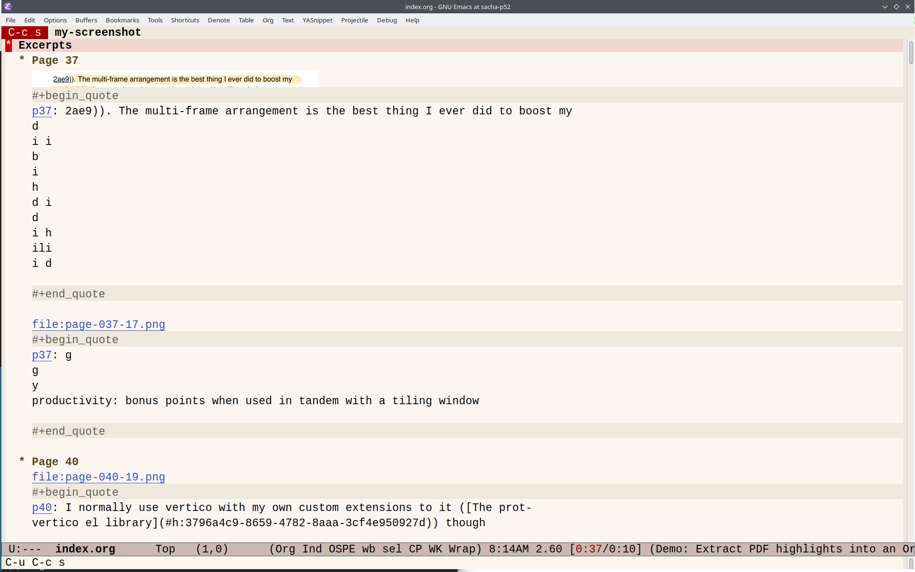The height and width of the screenshot is (572, 915).
Task: Open the Denote menu
Action: (x=219, y=20)
